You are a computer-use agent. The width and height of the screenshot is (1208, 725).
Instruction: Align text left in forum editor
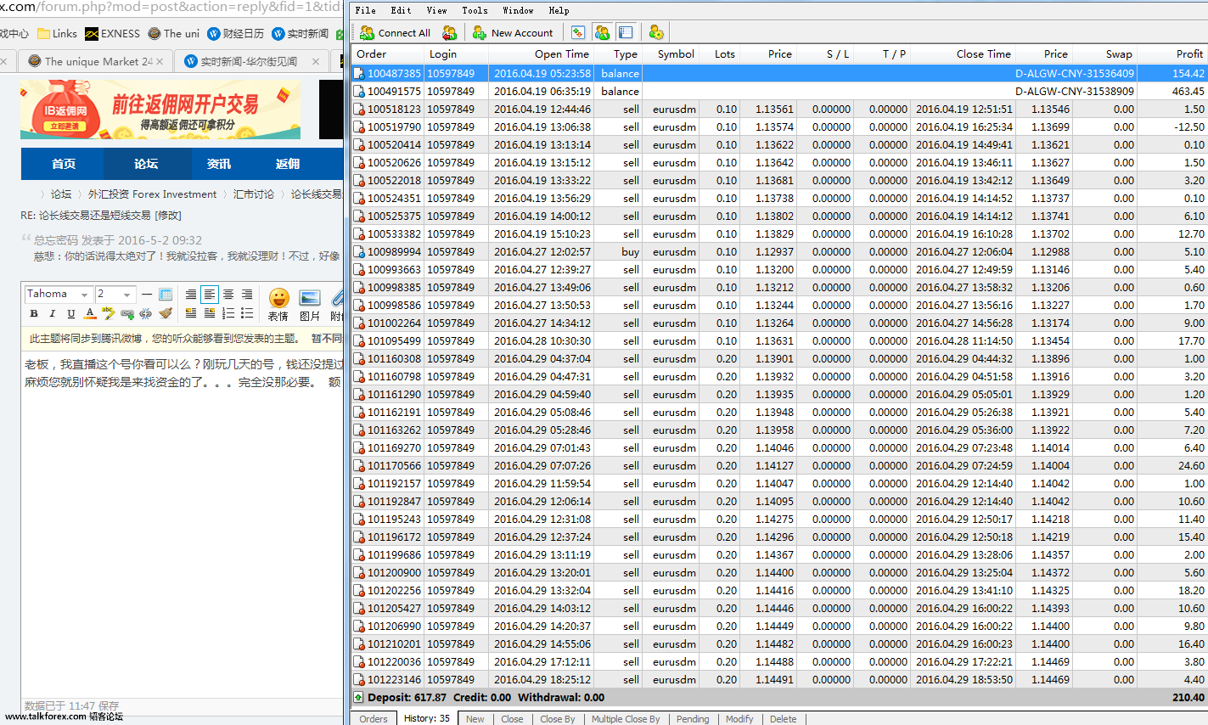point(210,295)
